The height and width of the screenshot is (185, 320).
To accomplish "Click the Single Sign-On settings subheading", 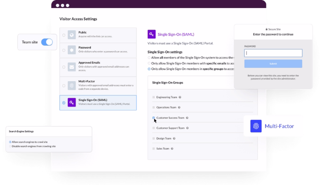I will point(165,52).
